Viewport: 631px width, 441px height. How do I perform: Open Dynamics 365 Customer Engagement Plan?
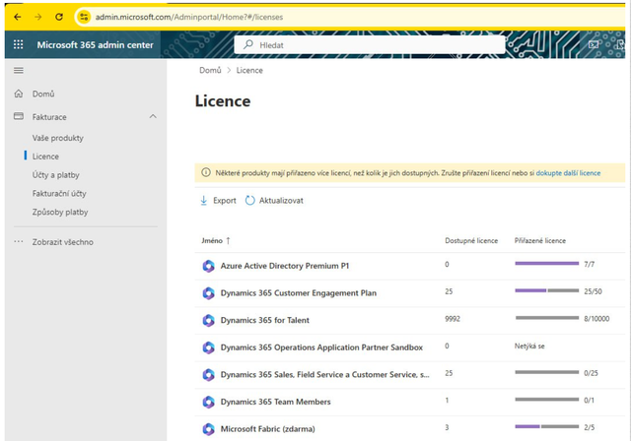coord(299,293)
